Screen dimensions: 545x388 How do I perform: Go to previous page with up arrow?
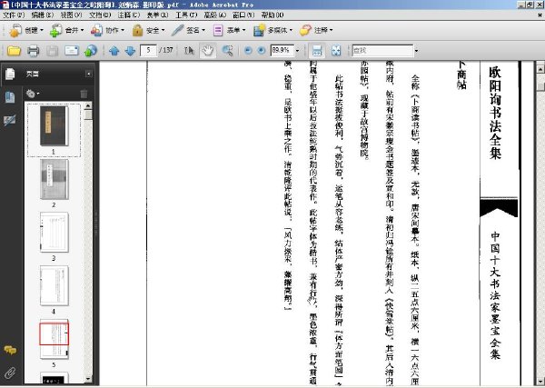pyautogui.click(x=114, y=51)
